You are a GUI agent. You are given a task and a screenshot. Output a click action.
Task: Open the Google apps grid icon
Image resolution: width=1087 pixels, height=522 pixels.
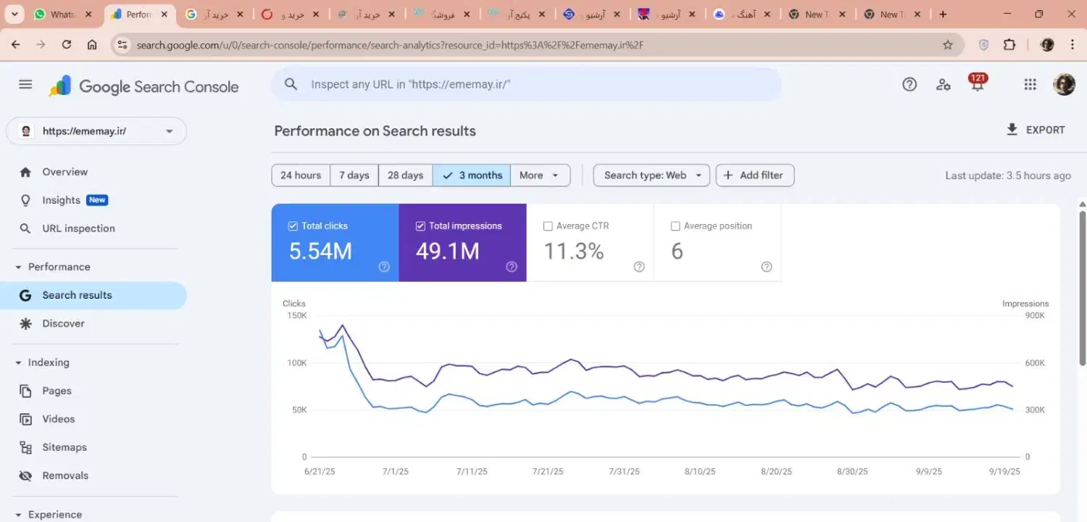[x=1030, y=85]
